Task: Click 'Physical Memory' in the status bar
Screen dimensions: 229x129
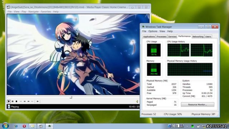Action: point(203,114)
